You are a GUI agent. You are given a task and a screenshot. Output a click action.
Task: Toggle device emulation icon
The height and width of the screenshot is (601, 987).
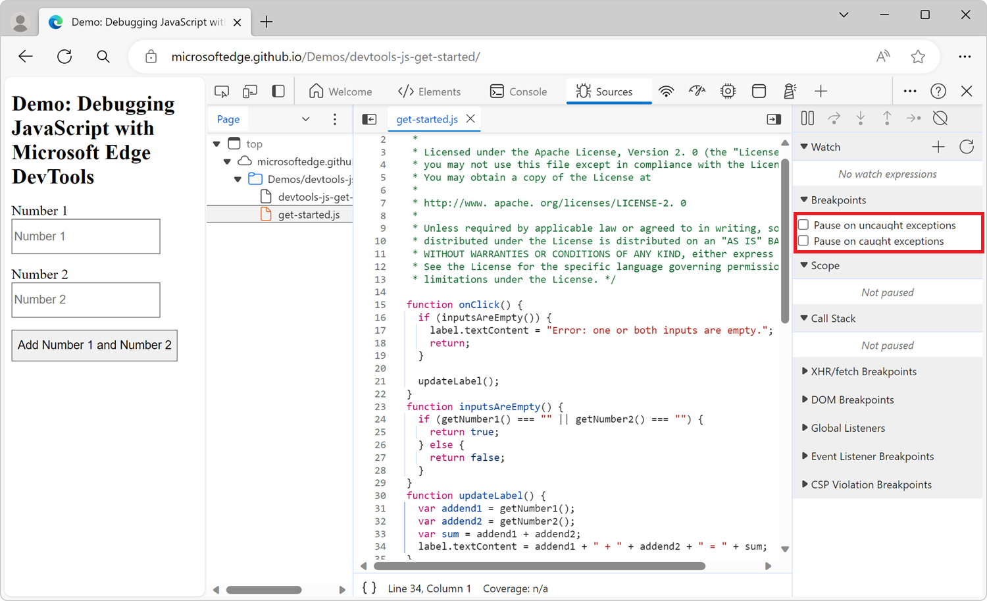(250, 91)
